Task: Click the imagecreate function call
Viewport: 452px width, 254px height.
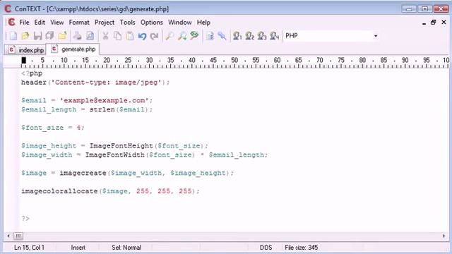Action: (83, 173)
